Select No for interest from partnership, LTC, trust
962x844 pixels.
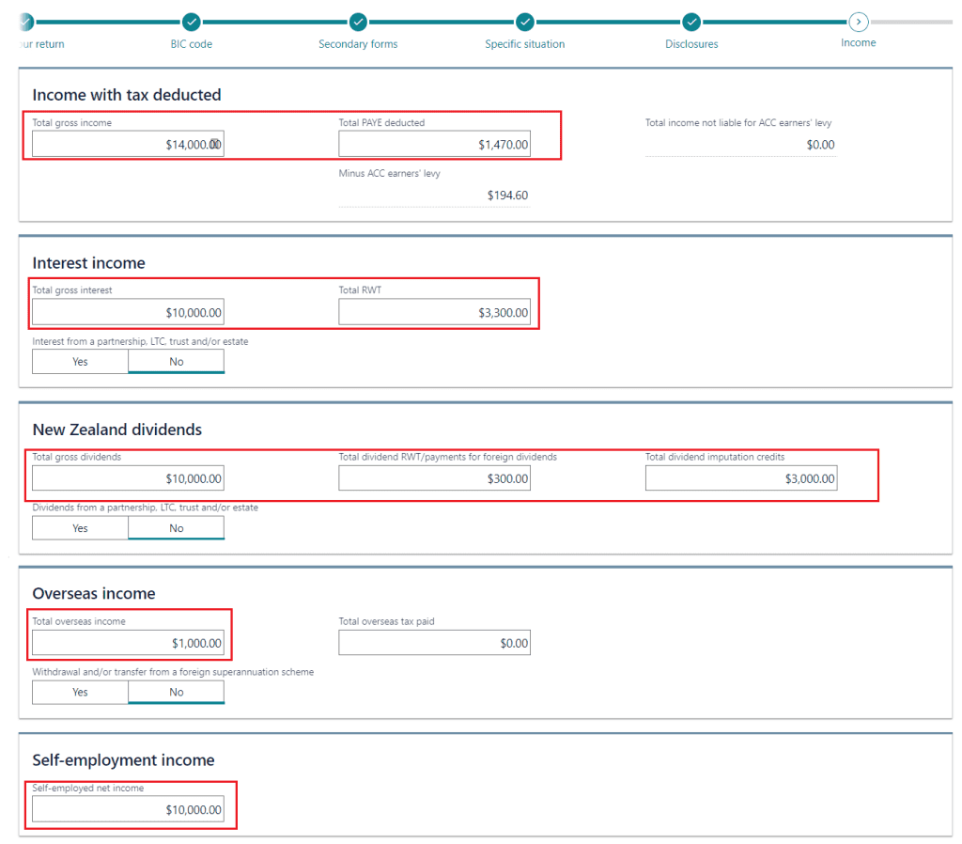pos(176,362)
